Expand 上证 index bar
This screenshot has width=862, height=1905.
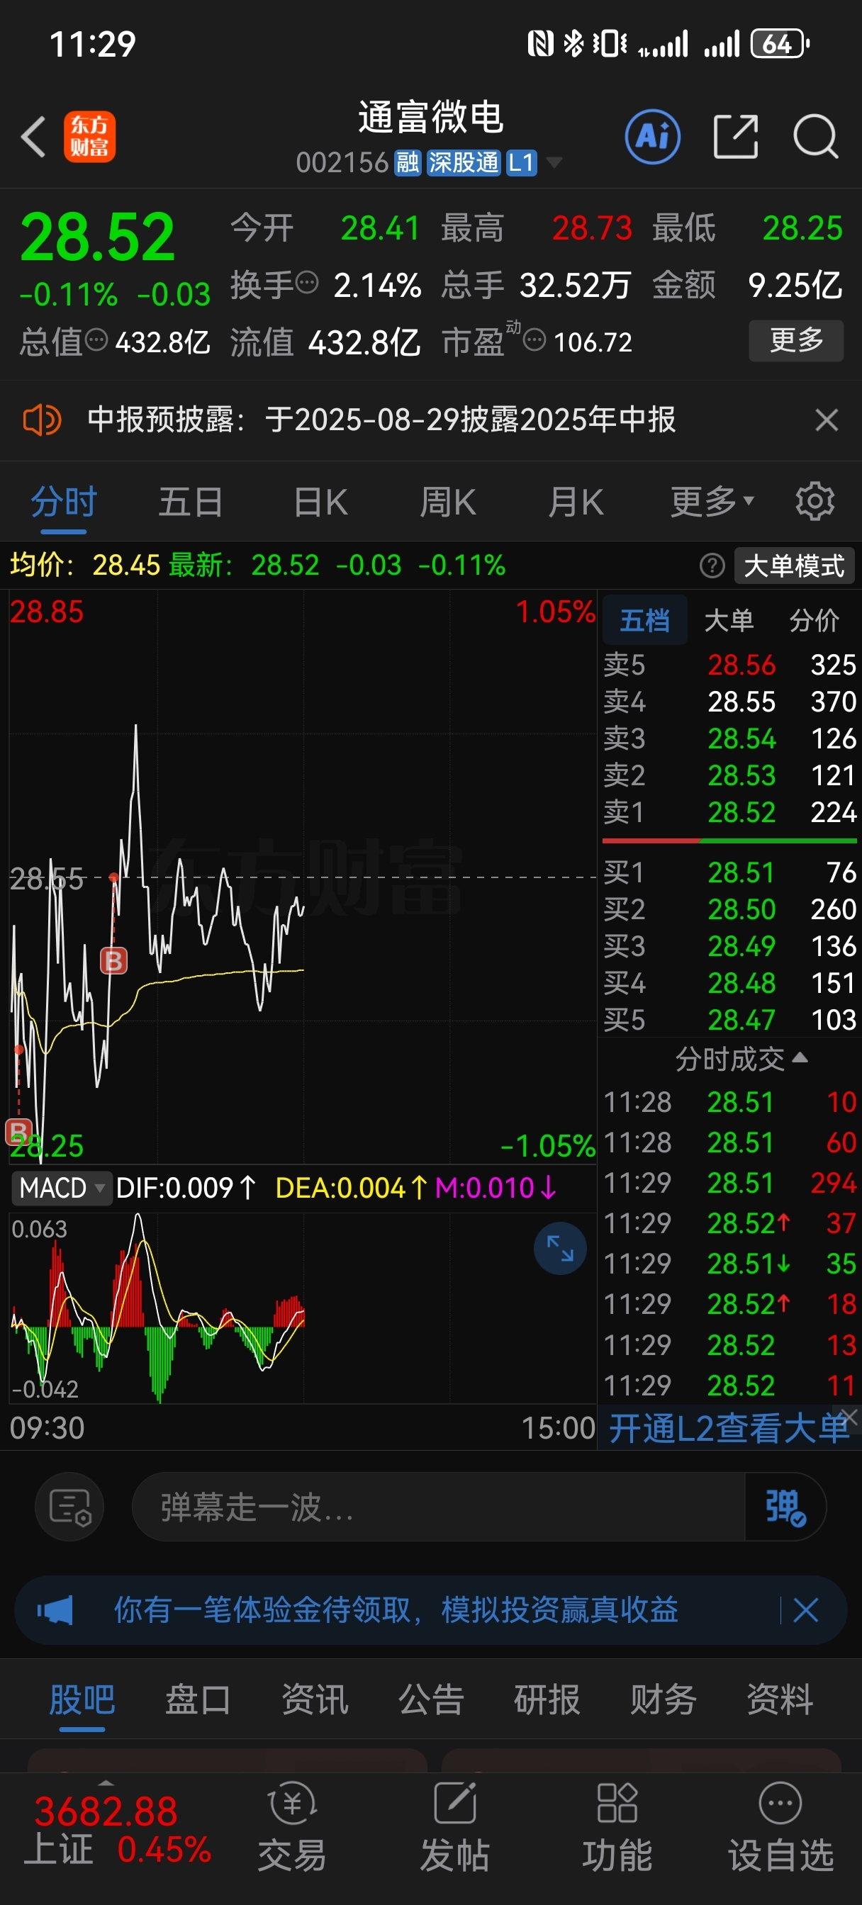(x=106, y=1784)
